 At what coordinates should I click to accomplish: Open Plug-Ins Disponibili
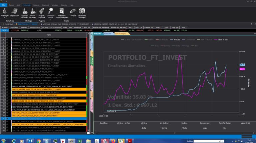[x=41, y=13]
